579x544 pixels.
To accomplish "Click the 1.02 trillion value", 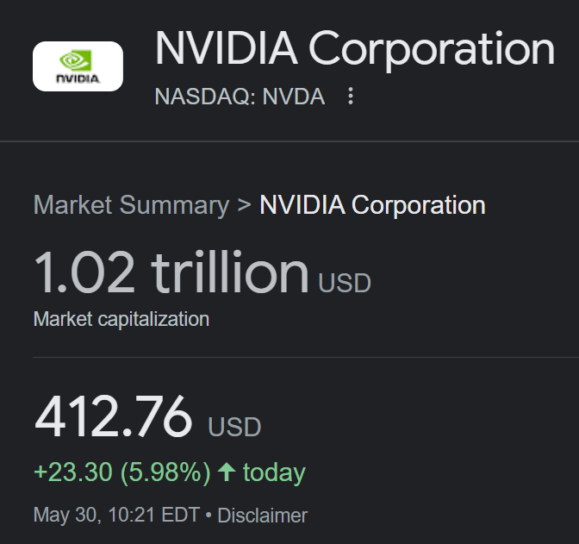I will (x=171, y=272).
